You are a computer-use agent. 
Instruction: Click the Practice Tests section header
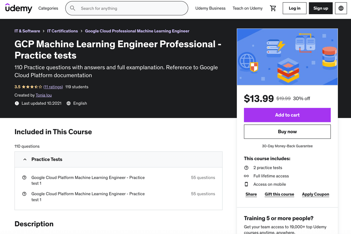point(118,159)
